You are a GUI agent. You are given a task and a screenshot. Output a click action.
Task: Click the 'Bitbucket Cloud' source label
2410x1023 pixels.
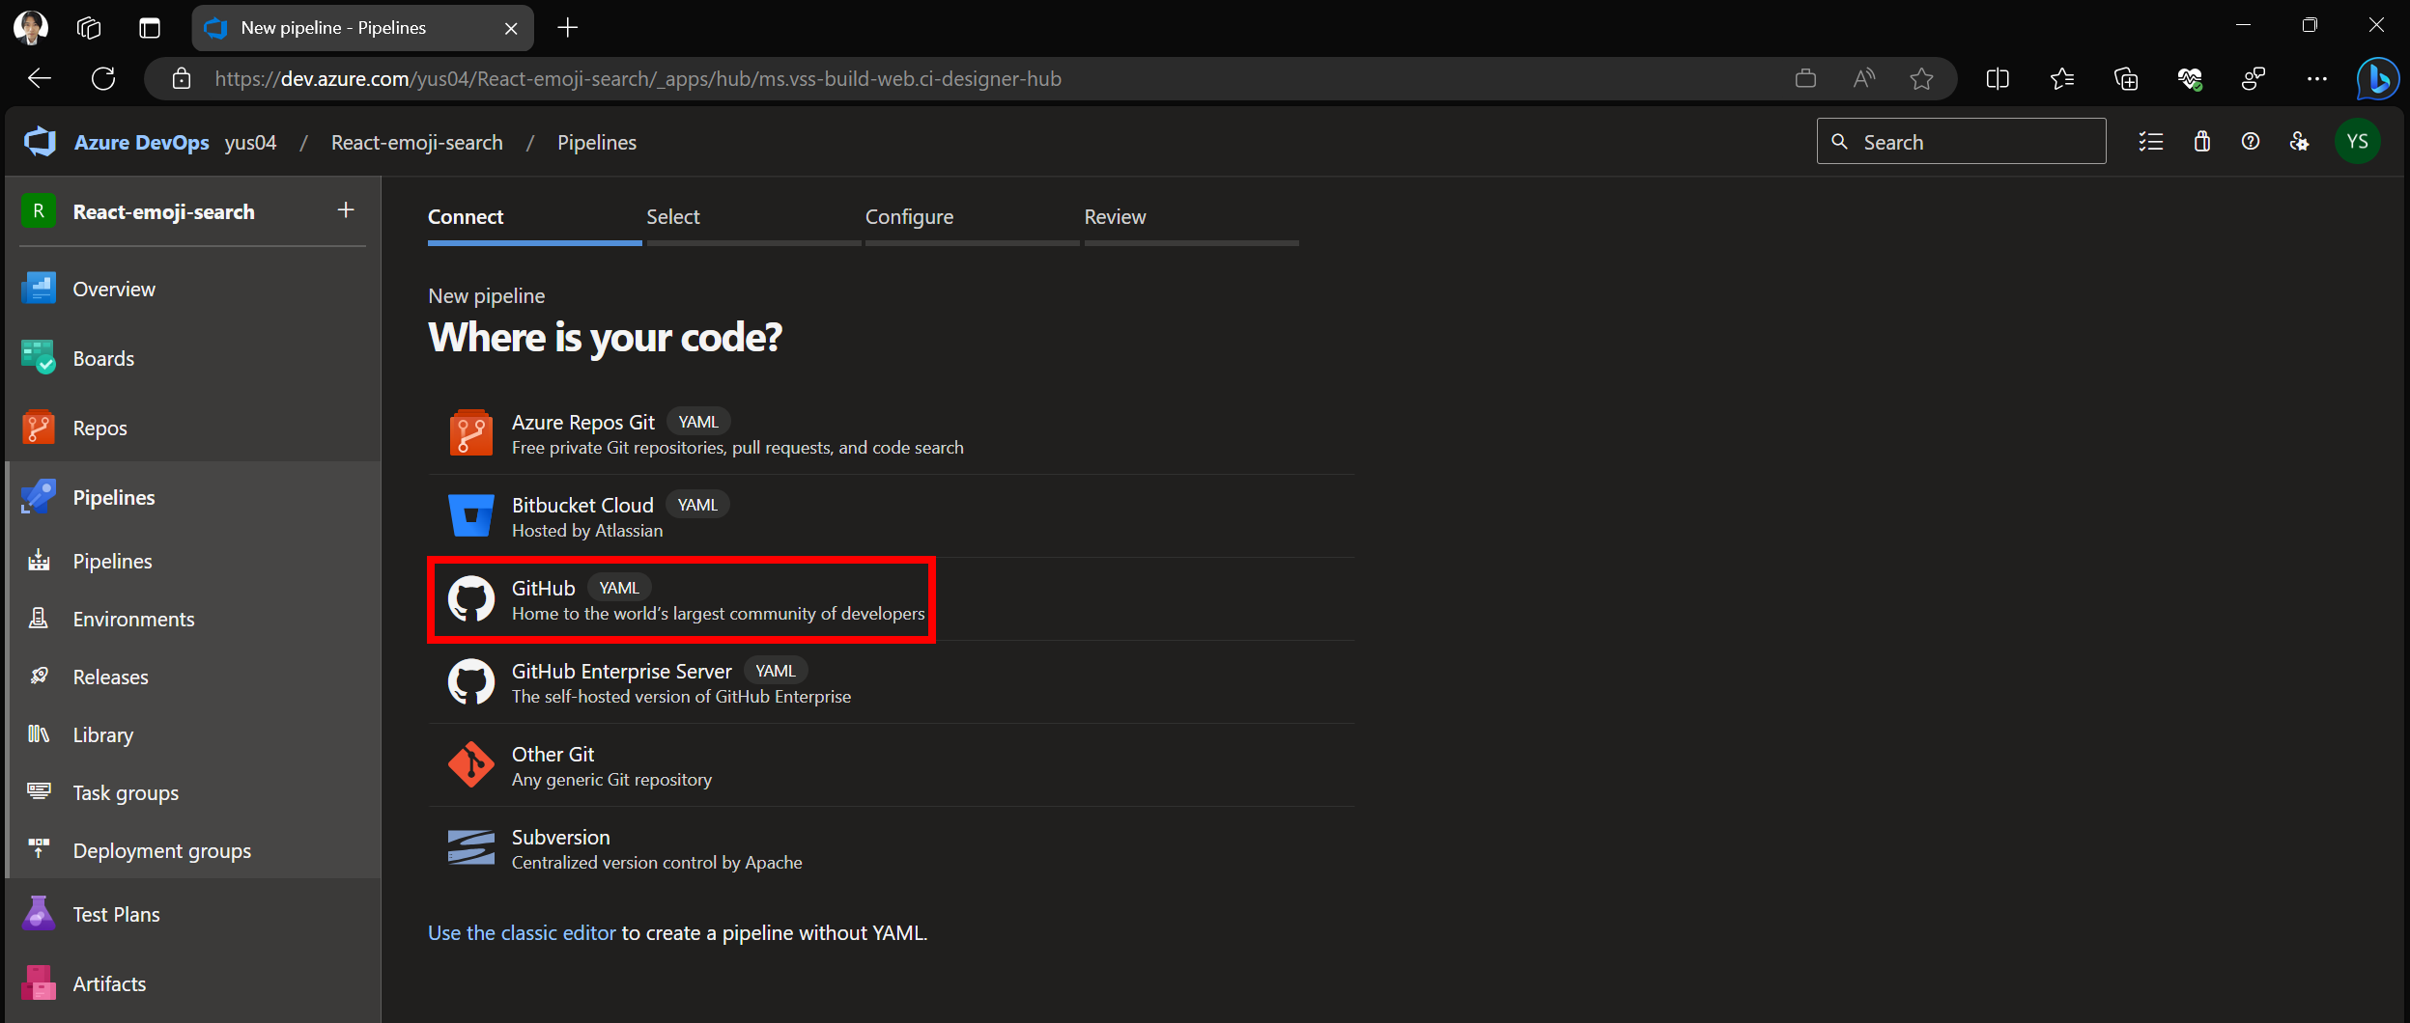pos(582,505)
